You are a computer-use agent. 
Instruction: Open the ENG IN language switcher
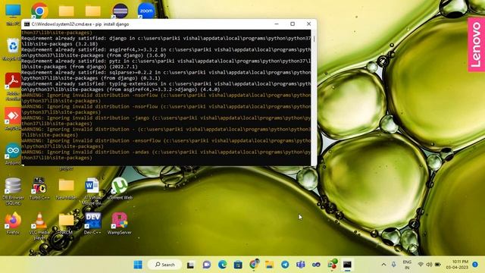point(407,265)
